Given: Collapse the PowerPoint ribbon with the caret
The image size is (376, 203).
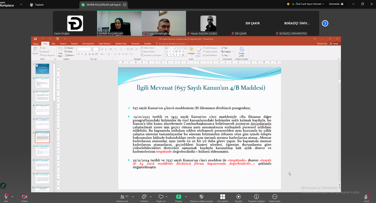Looking at the screenshot, I should 339,59.
